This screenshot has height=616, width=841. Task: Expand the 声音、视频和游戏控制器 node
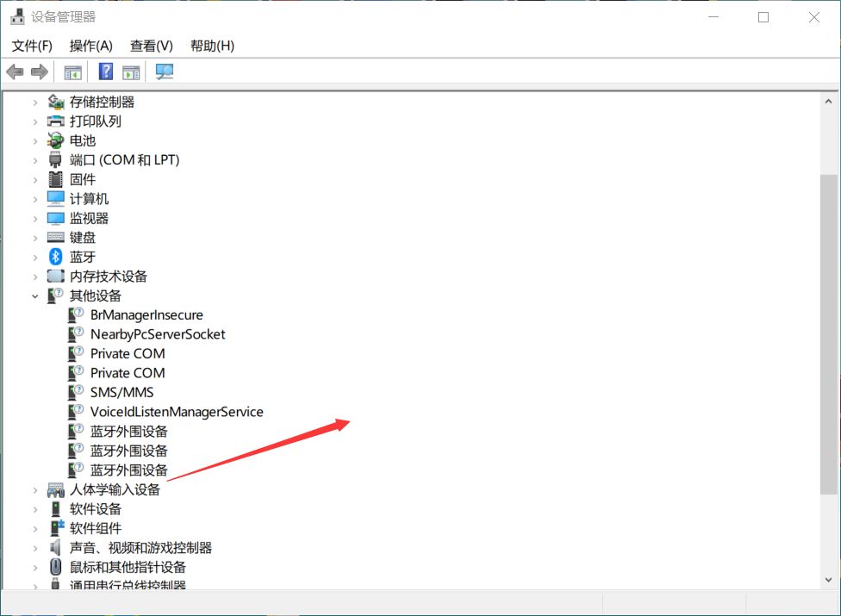(34, 548)
